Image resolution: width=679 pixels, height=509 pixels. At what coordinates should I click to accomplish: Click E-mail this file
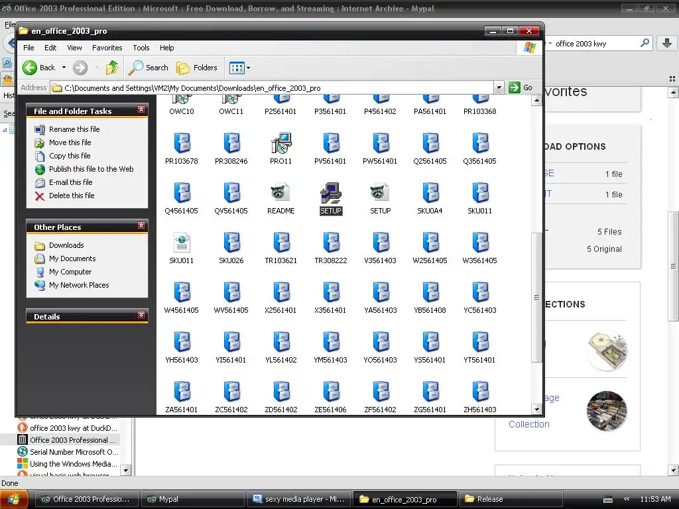[x=70, y=182]
